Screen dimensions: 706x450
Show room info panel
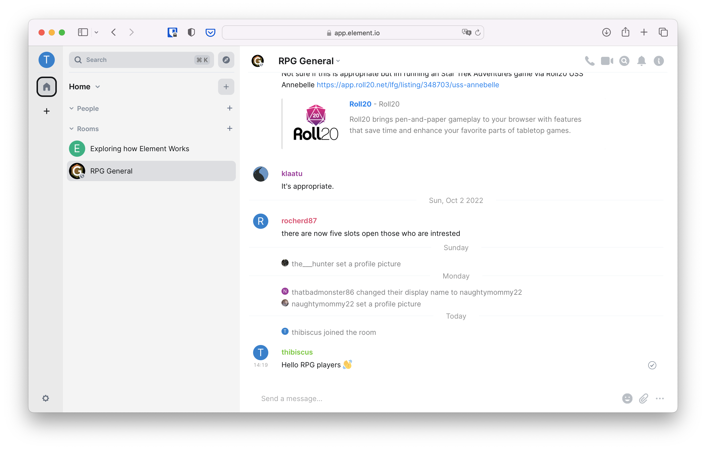pos(659,61)
